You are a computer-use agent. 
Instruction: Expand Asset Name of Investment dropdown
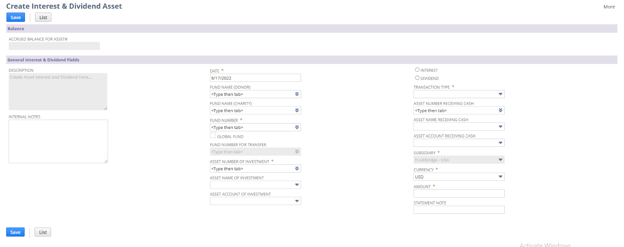click(x=297, y=185)
